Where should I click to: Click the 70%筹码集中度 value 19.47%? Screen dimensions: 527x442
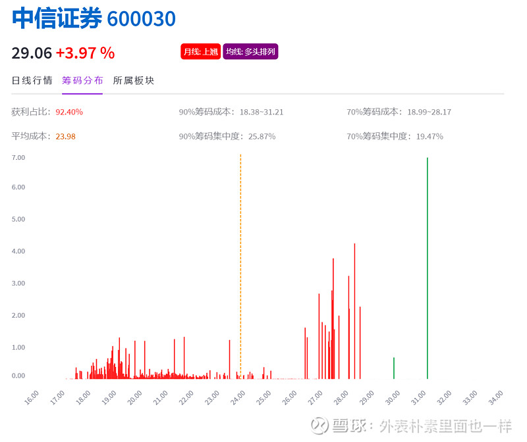coord(430,137)
